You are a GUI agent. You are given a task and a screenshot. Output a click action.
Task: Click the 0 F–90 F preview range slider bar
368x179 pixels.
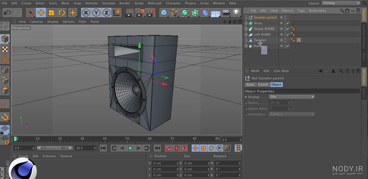55,148
